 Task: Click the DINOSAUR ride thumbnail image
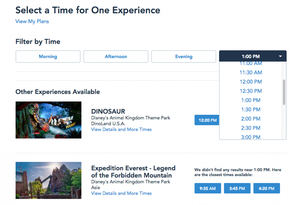click(x=48, y=120)
